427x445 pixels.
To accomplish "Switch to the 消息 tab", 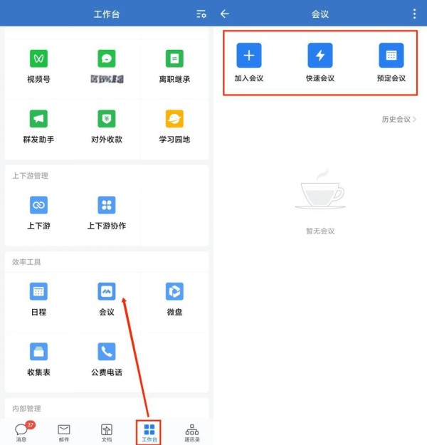I will point(21,432).
